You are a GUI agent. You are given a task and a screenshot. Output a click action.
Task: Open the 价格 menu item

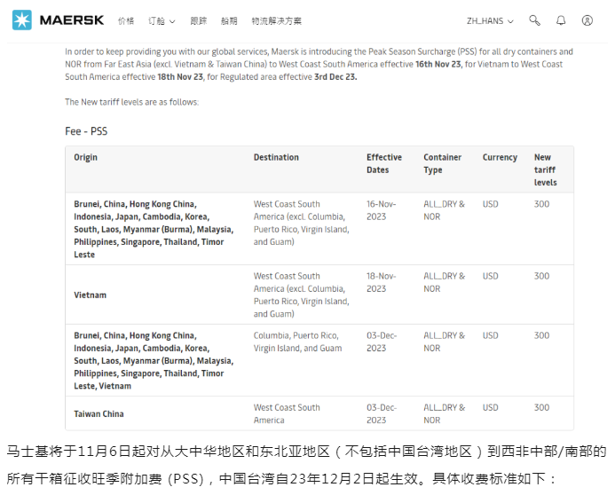pyautogui.click(x=126, y=20)
